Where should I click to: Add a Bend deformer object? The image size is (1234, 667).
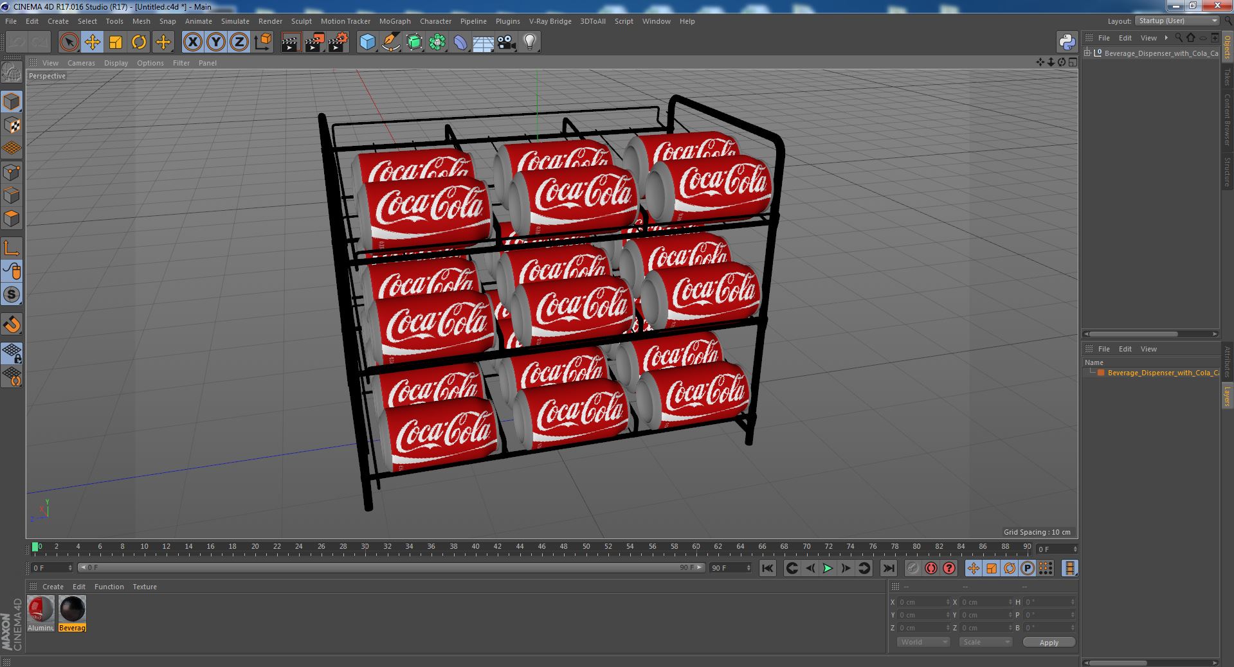tap(460, 42)
